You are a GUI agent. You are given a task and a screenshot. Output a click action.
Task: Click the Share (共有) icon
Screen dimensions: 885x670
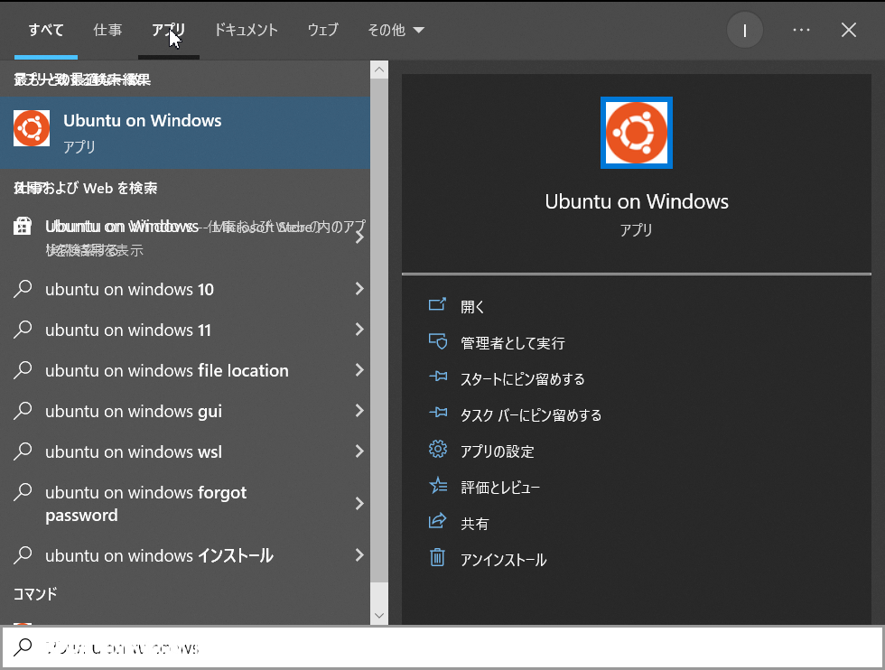438,523
